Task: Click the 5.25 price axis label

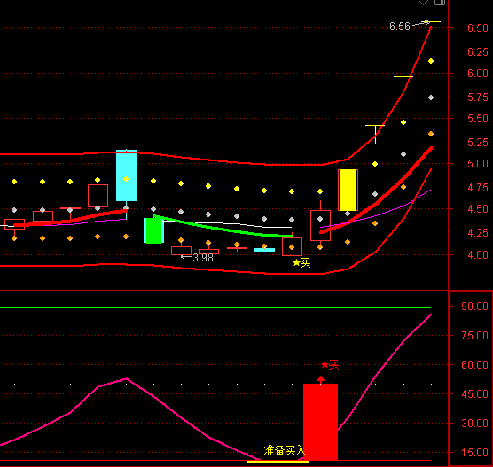Action: pyautogui.click(x=478, y=143)
